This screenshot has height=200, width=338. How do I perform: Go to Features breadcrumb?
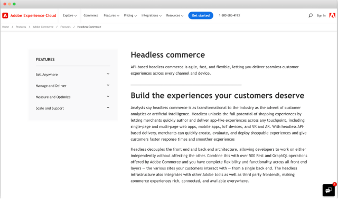(x=65, y=27)
